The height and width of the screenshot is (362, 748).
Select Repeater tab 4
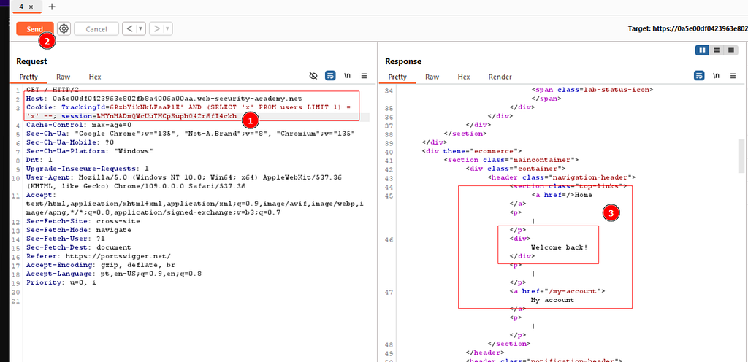click(x=22, y=7)
